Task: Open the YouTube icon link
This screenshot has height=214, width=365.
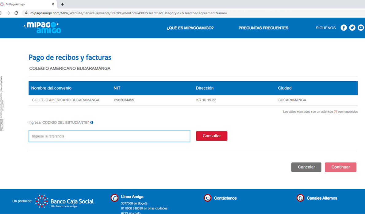Action: click(x=361, y=28)
